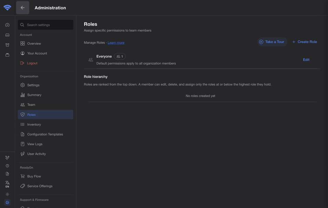328x208 pixels.
Task: Open View Logs
Action: click(x=45, y=144)
